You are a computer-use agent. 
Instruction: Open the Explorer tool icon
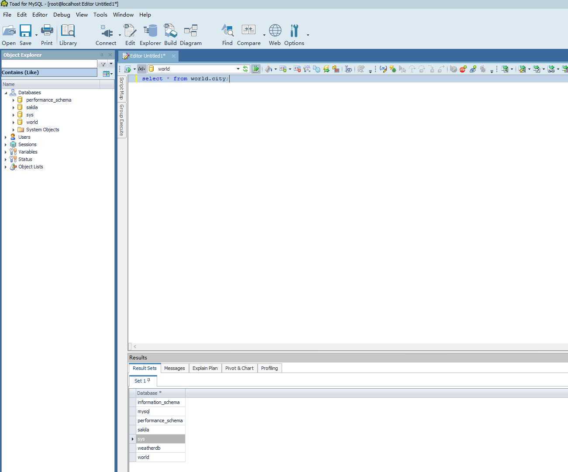click(150, 35)
